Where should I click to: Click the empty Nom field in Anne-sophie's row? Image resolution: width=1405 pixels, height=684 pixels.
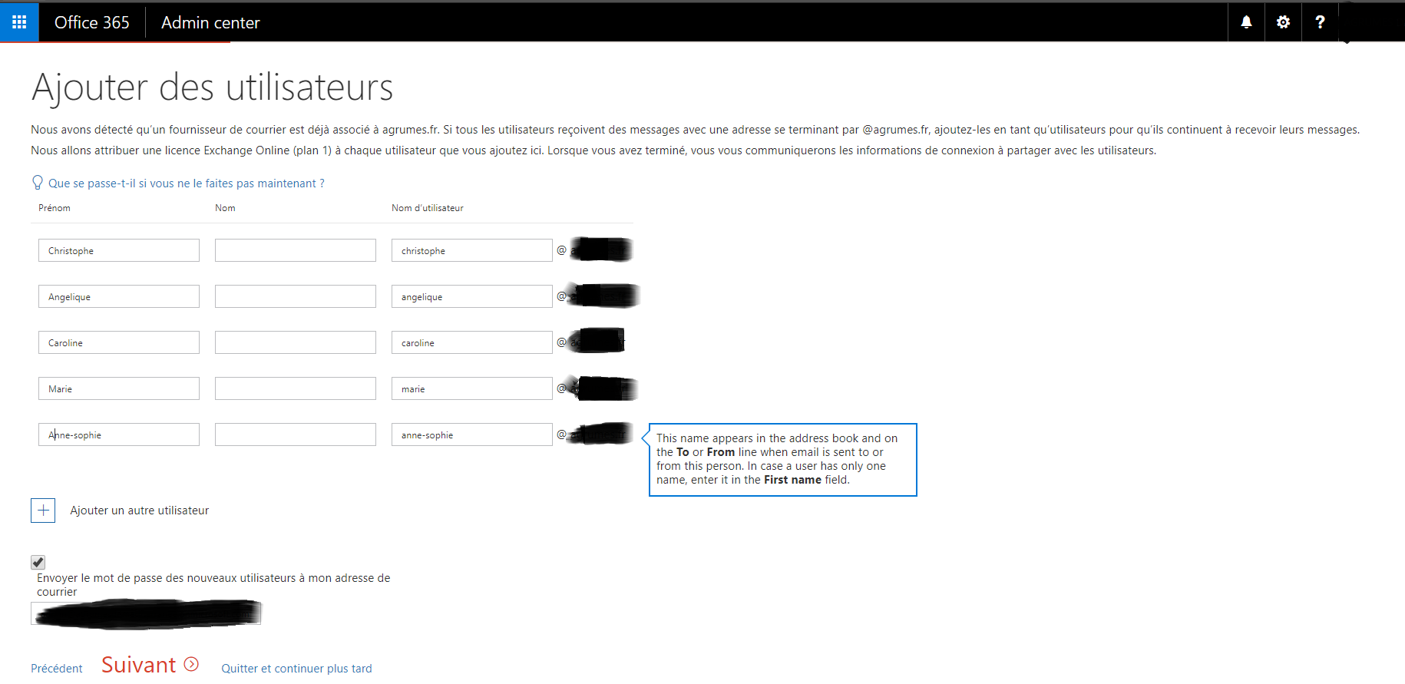tap(296, 435)
